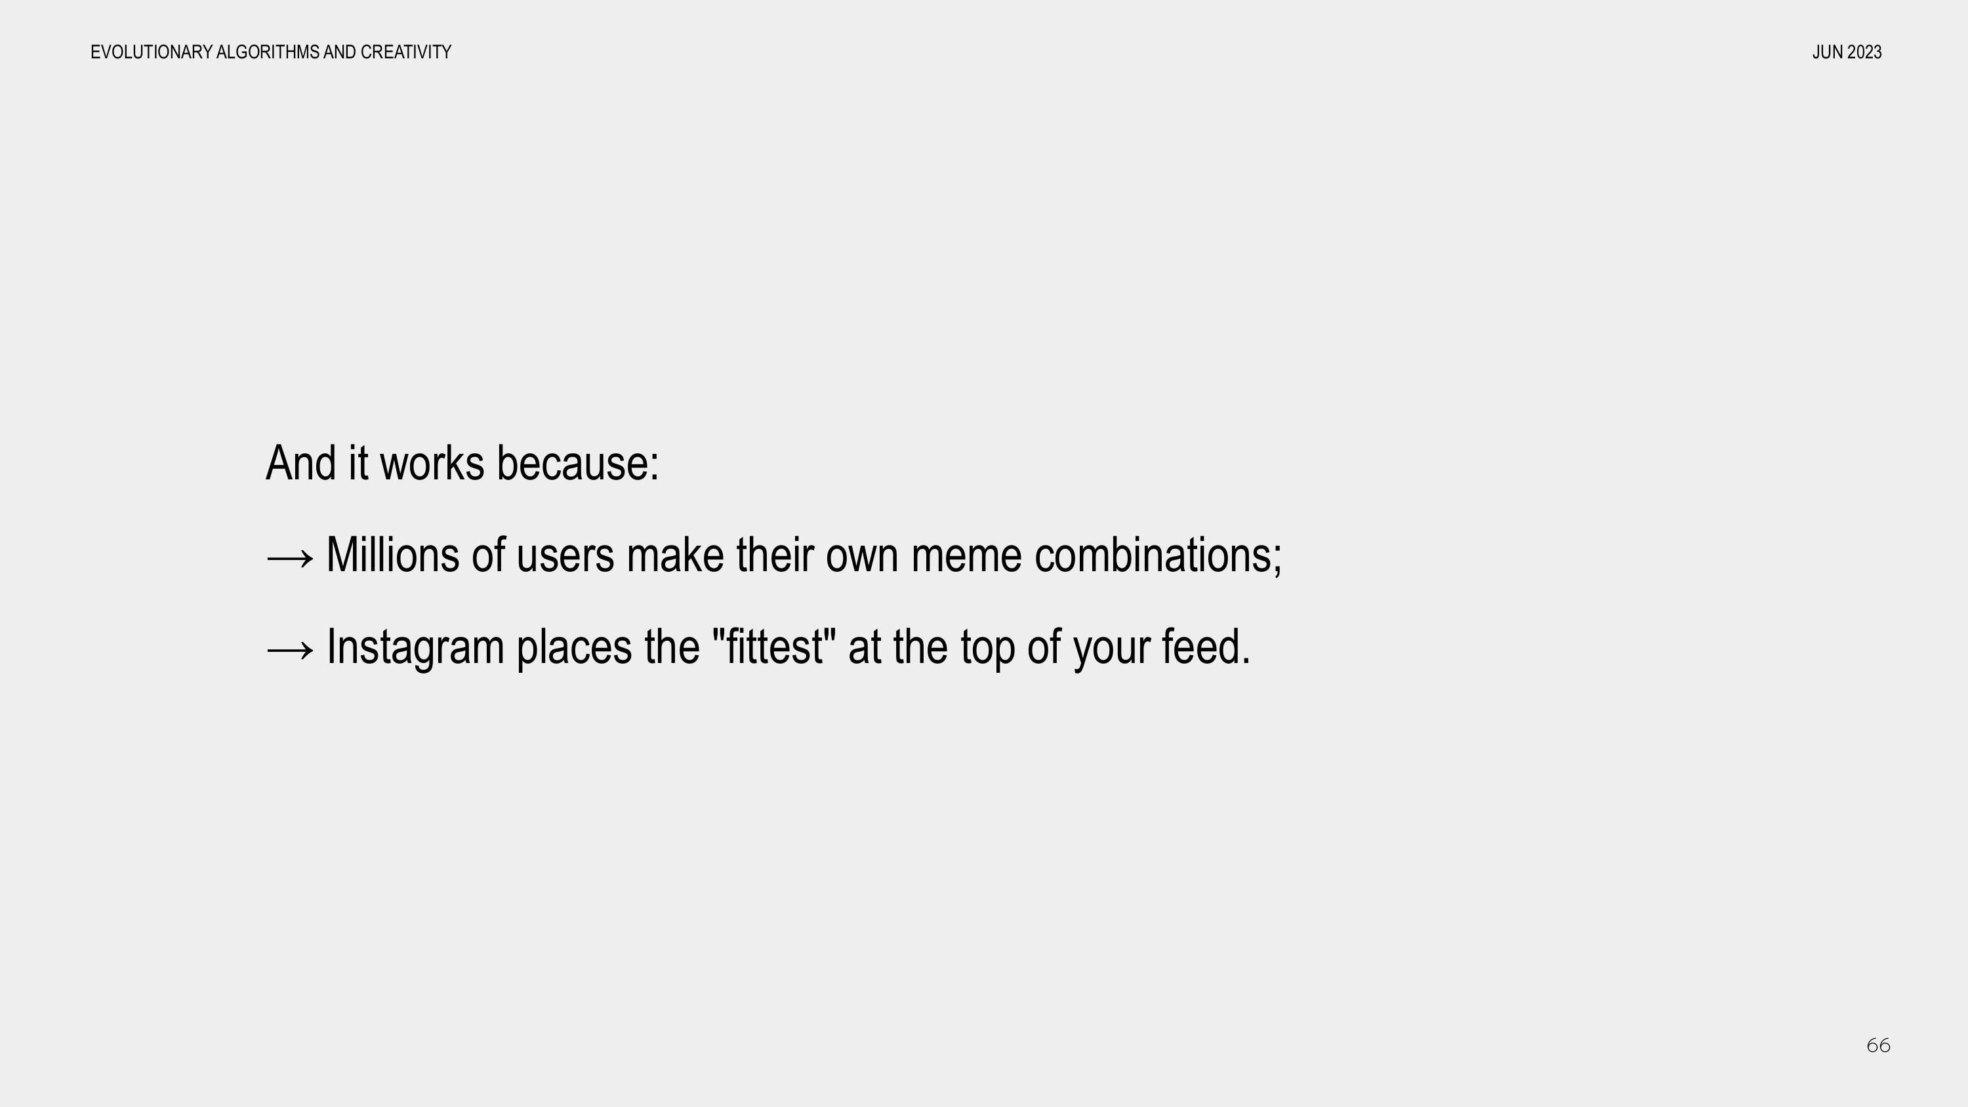Click the word "Millions" in first bullet

[393, 555]
